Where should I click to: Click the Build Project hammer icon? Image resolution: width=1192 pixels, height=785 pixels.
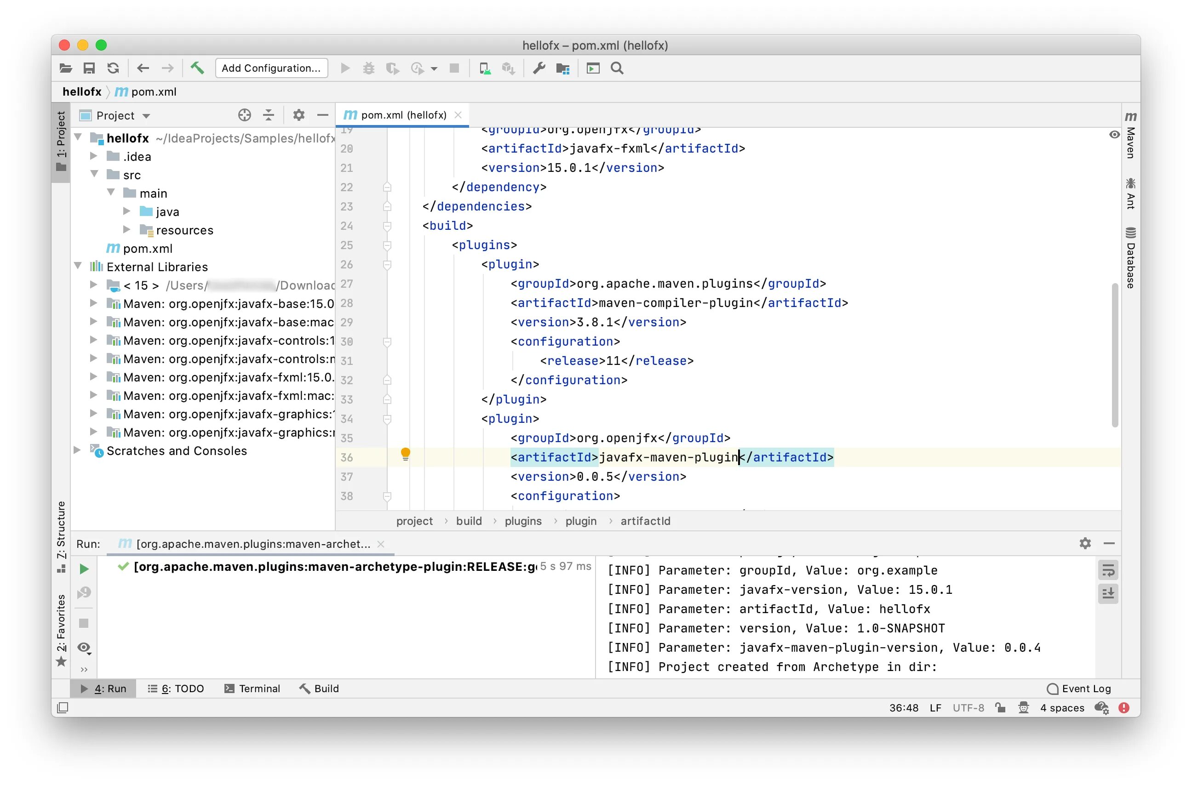click(x=197, y=68)
